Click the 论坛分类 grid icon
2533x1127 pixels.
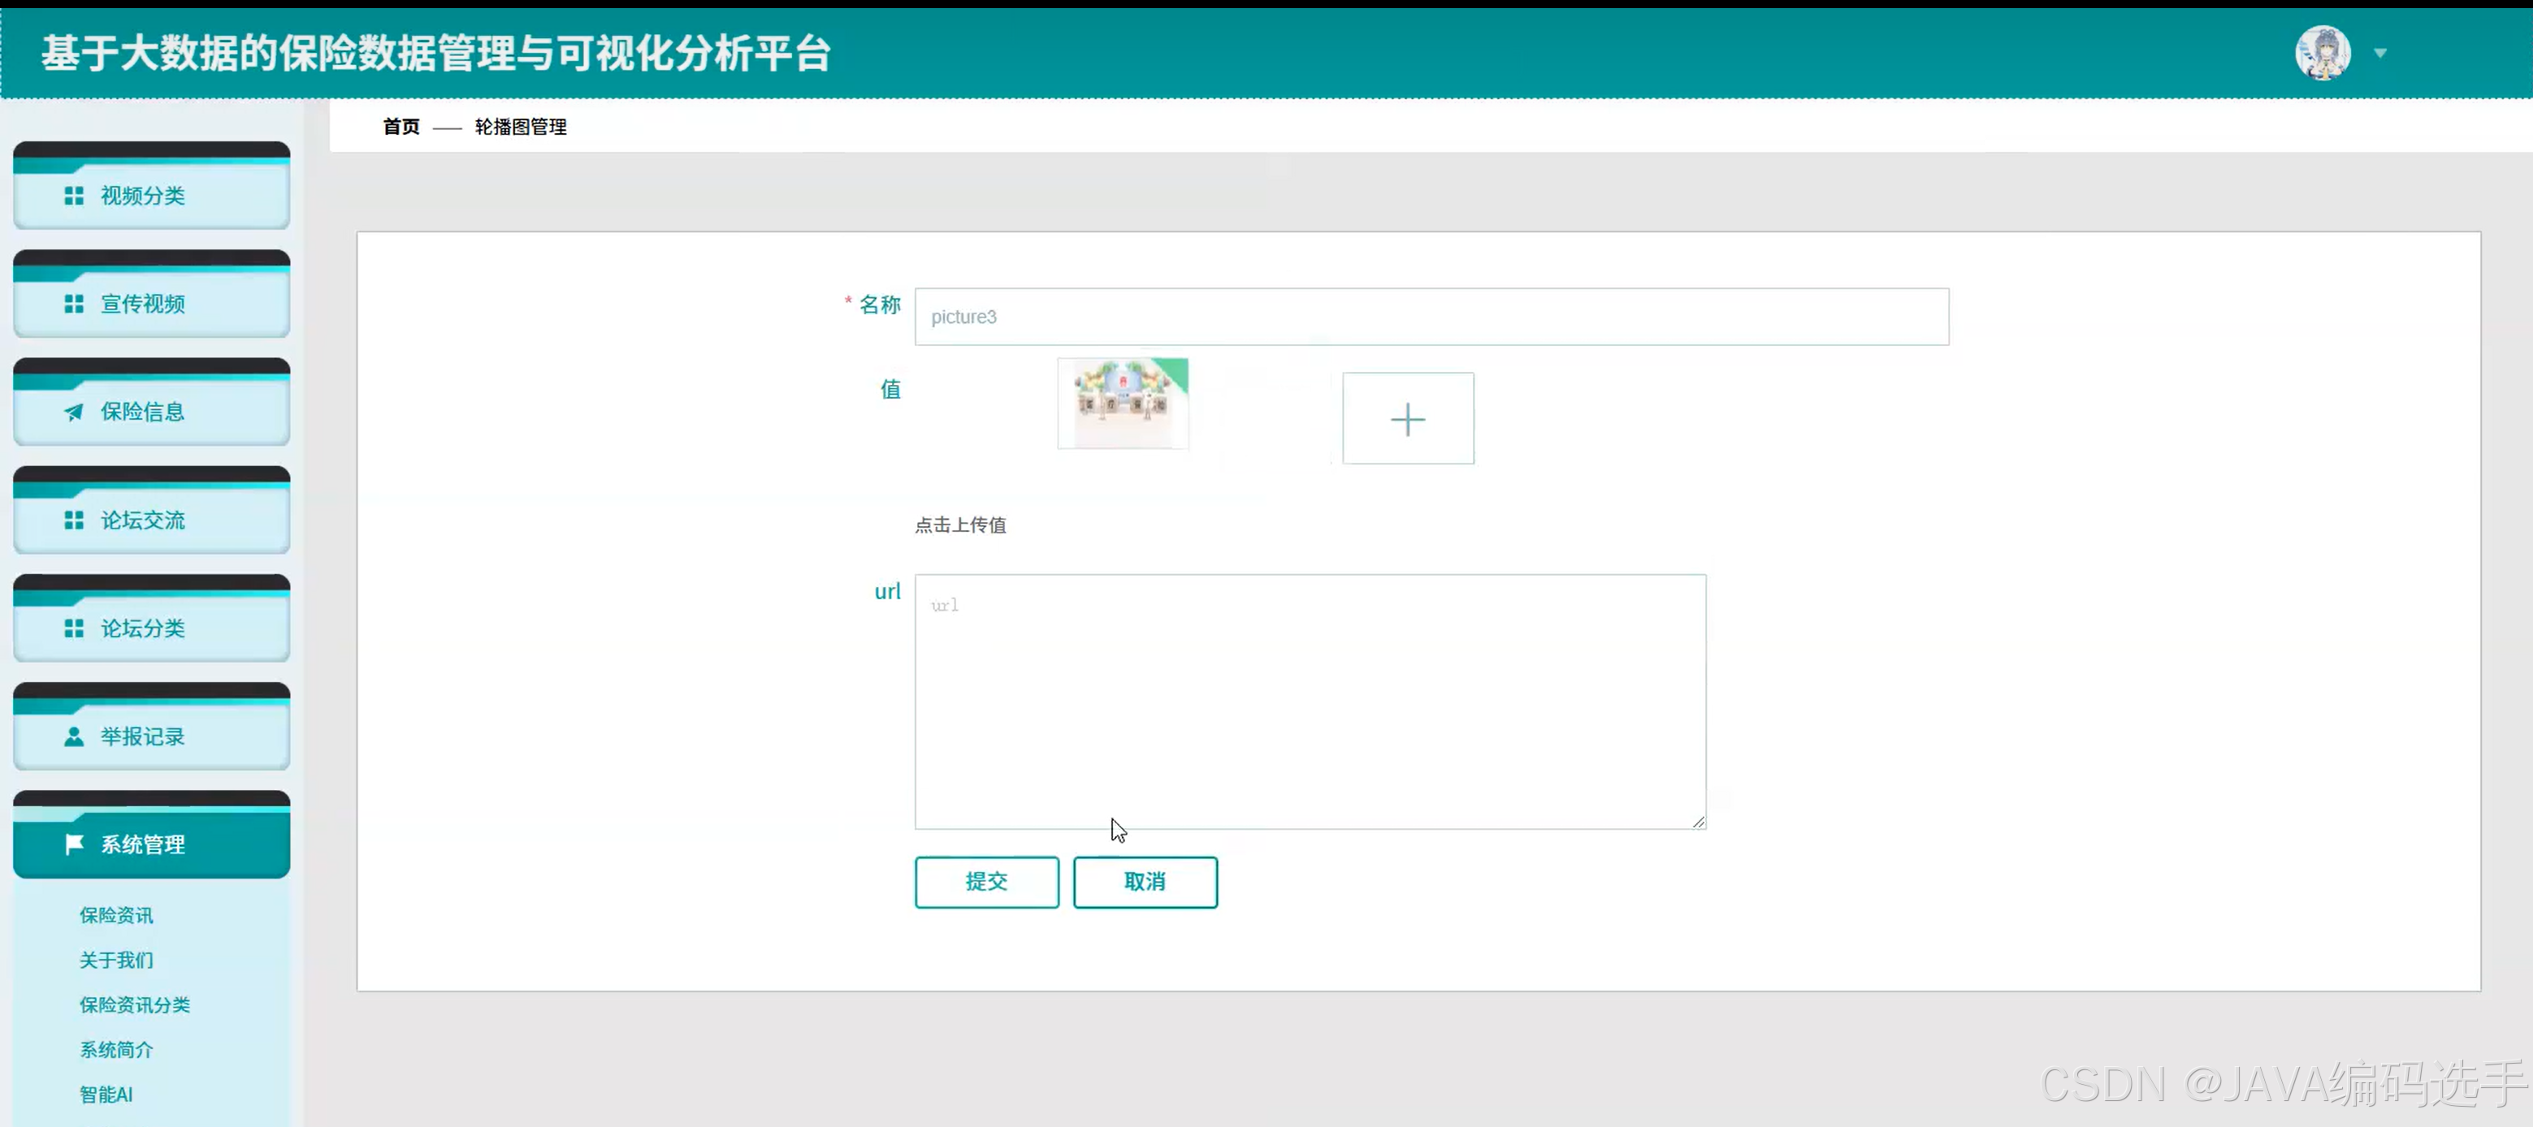pyautogui.click(x=74, y=628)
